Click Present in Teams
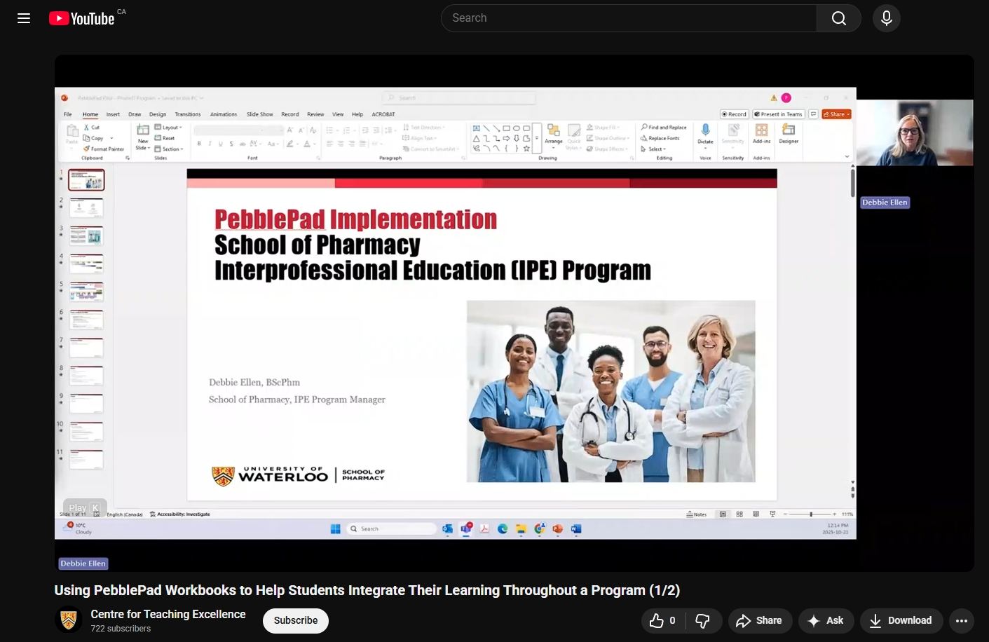This screenshot has width=989, height=642. tap(779, 114)
